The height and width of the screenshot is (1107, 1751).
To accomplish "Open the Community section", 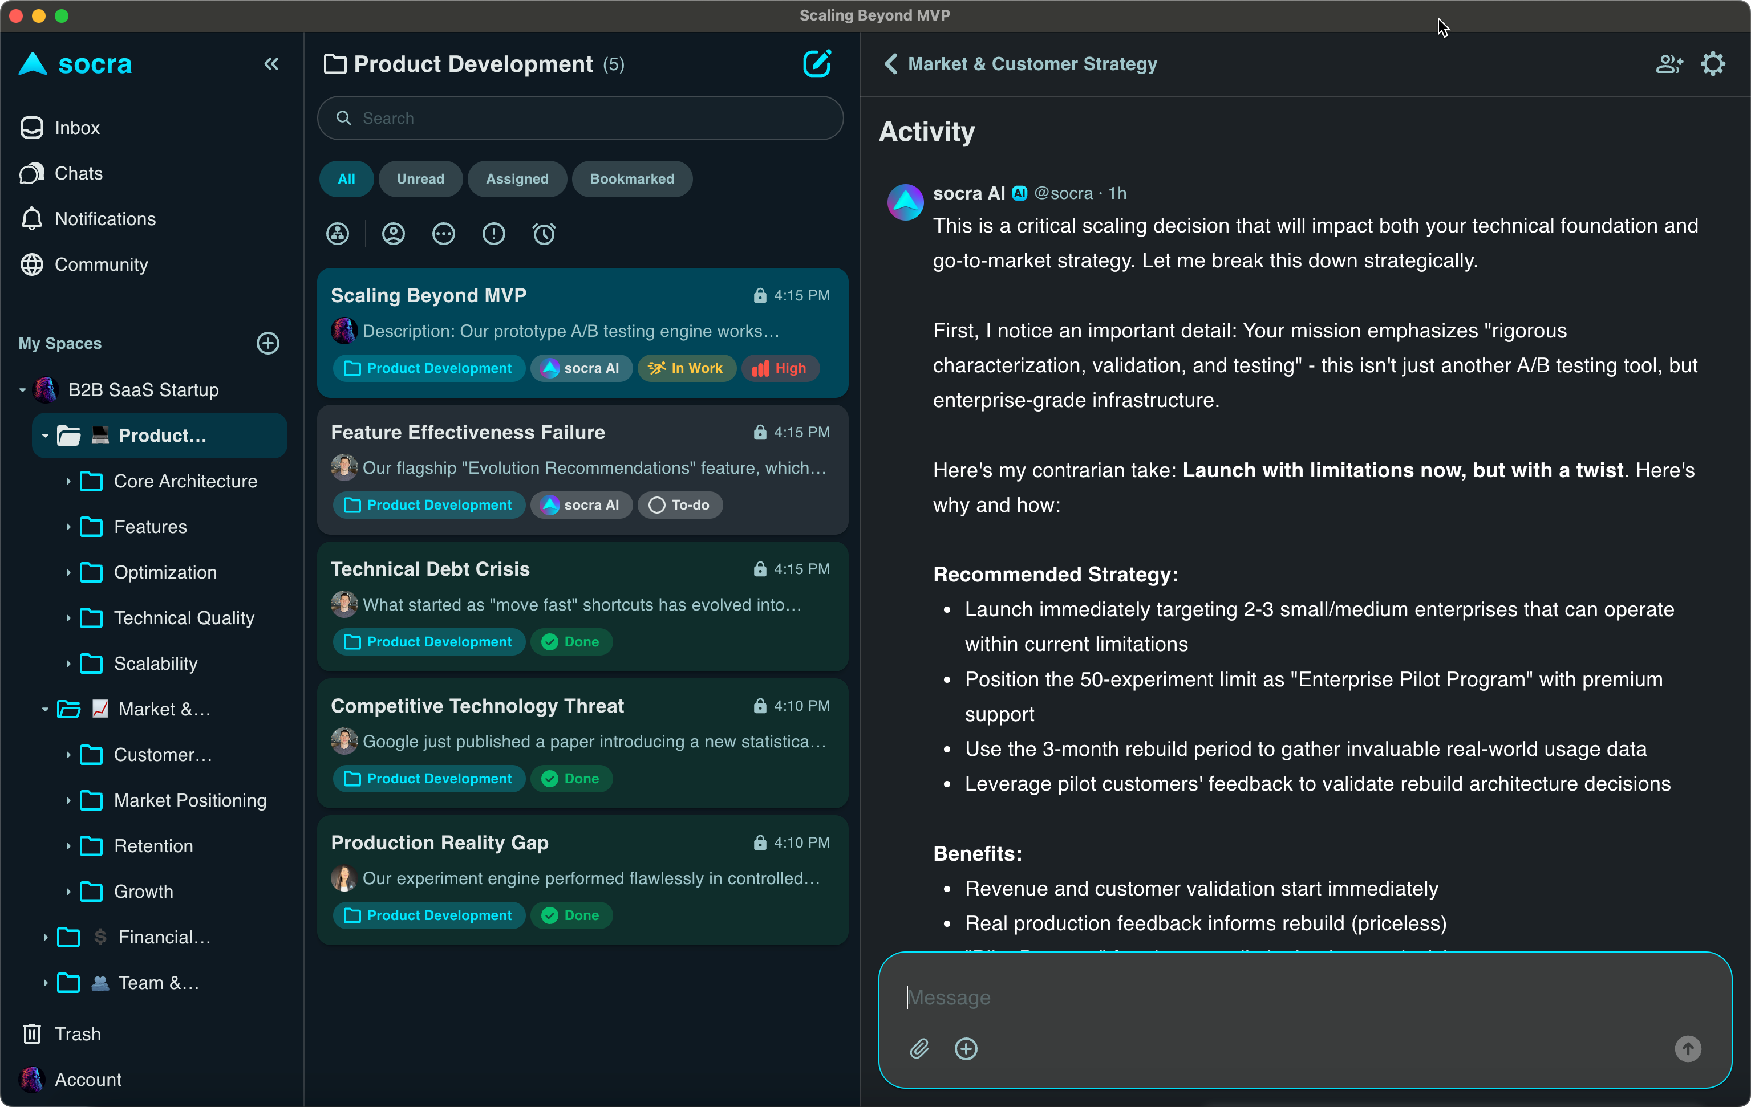I will [100, 264].
